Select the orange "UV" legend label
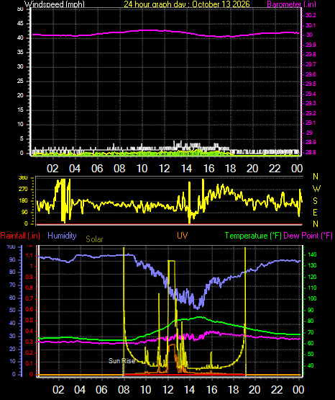Image resolution: width=335 pixels, height=400 pixels. click(183, 235)
